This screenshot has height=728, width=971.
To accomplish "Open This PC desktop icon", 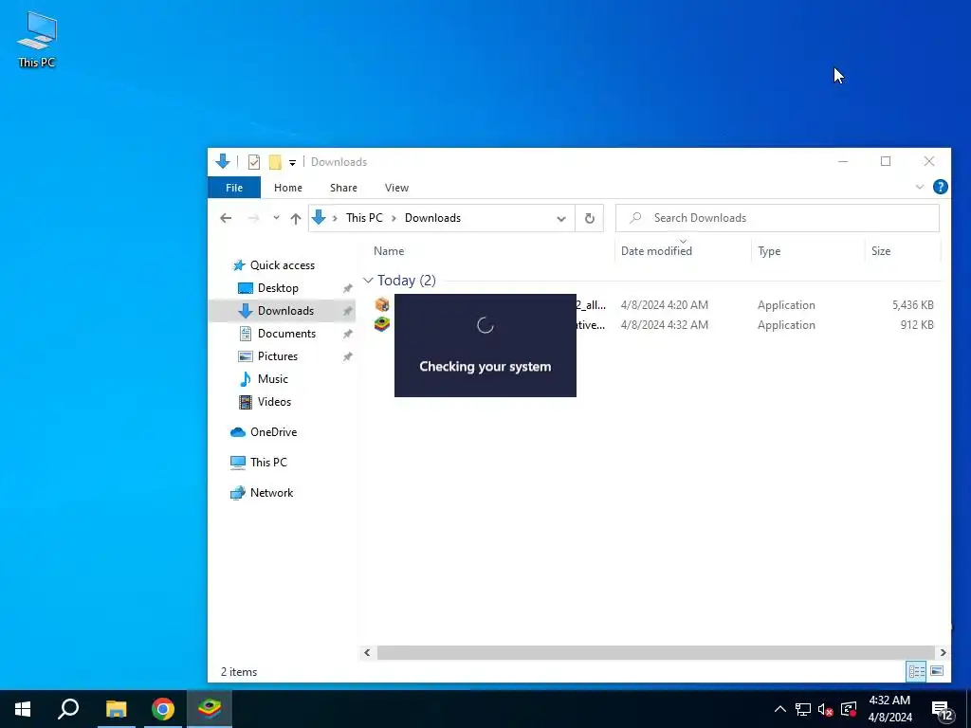I will [x=37, y=40].
